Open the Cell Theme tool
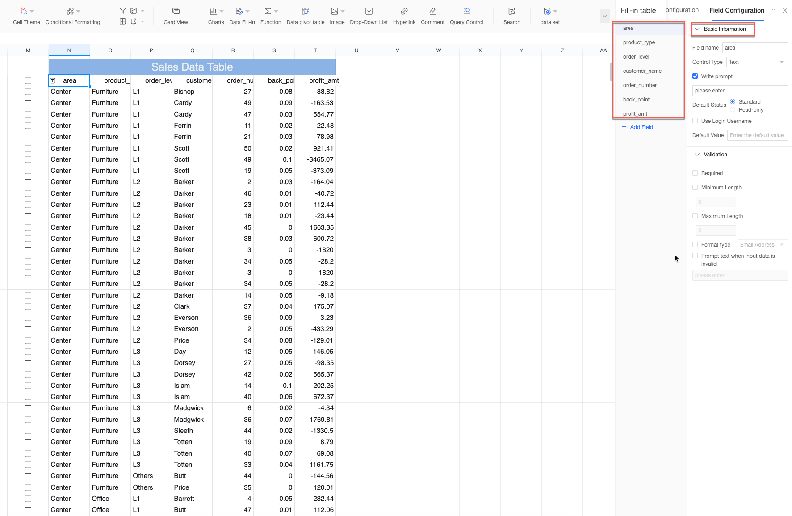This screenshot has height=516, width=792. coord(26,16)
